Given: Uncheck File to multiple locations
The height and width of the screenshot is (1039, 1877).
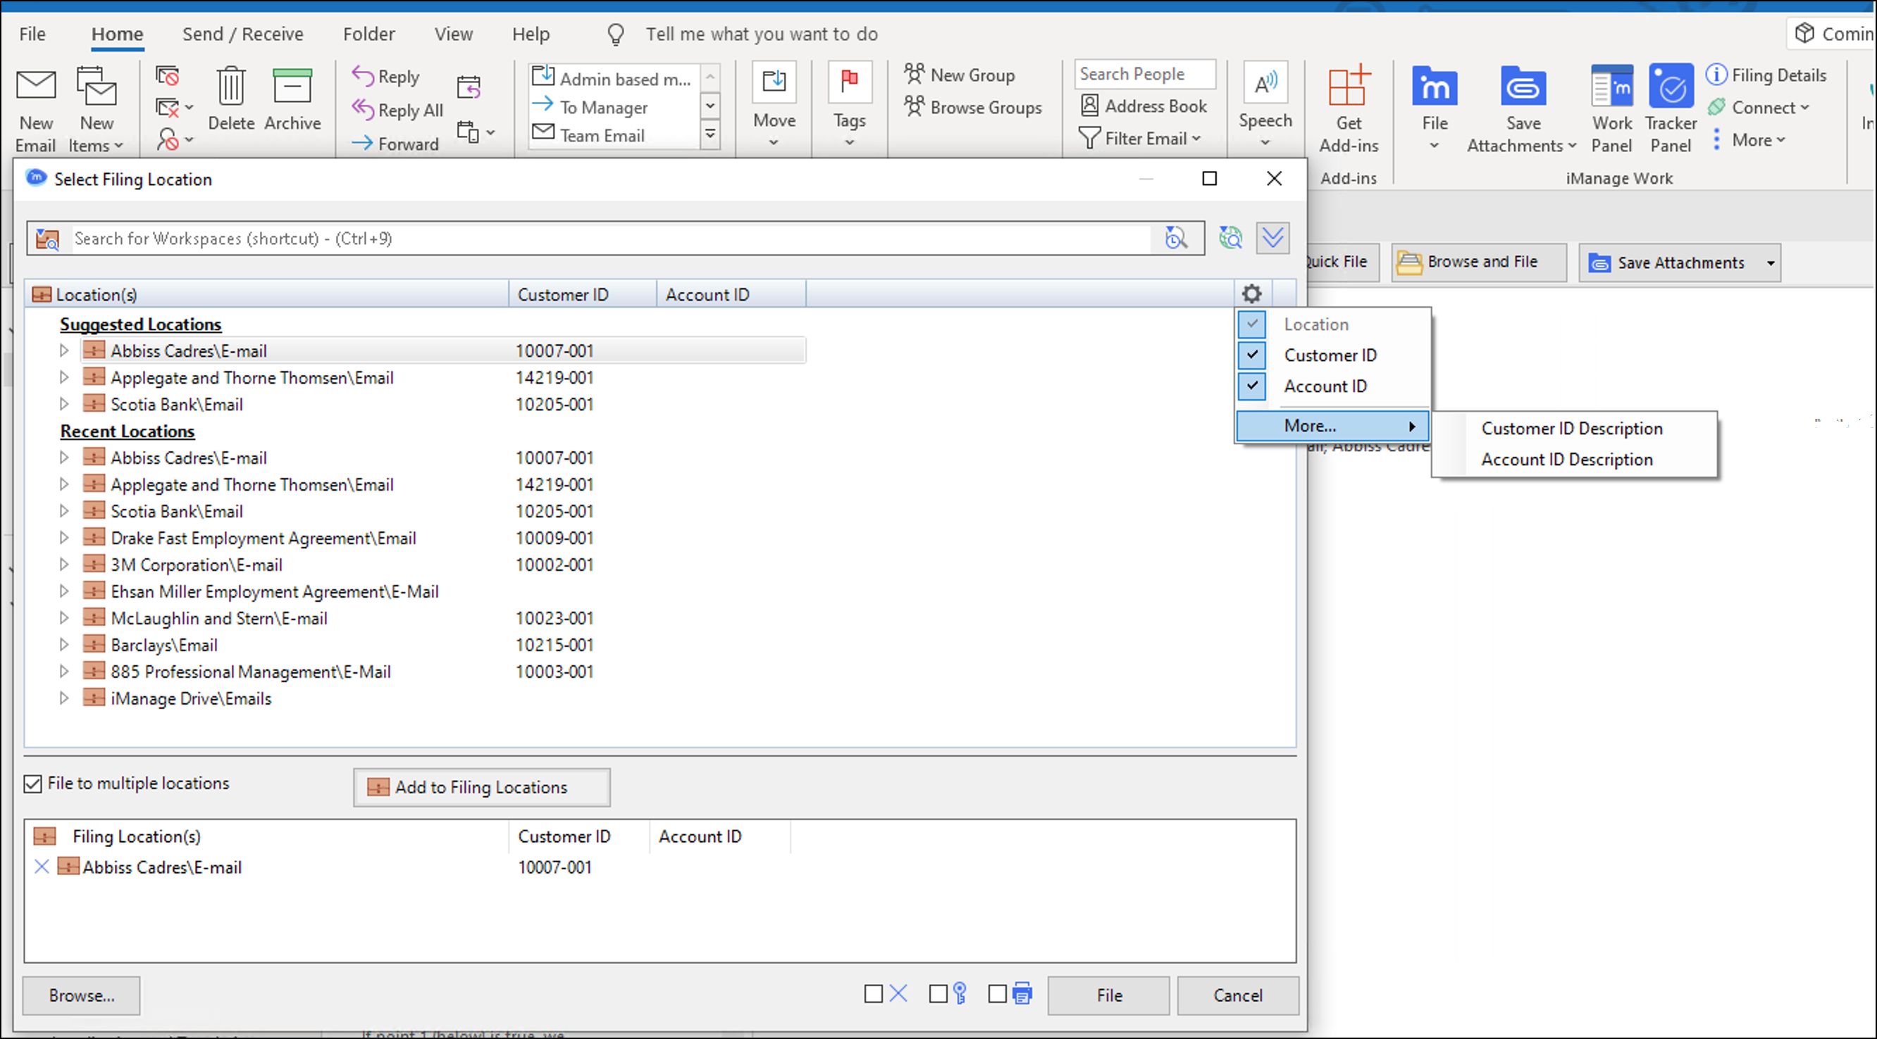Looking at the screenshot, I should coord(33,783).
